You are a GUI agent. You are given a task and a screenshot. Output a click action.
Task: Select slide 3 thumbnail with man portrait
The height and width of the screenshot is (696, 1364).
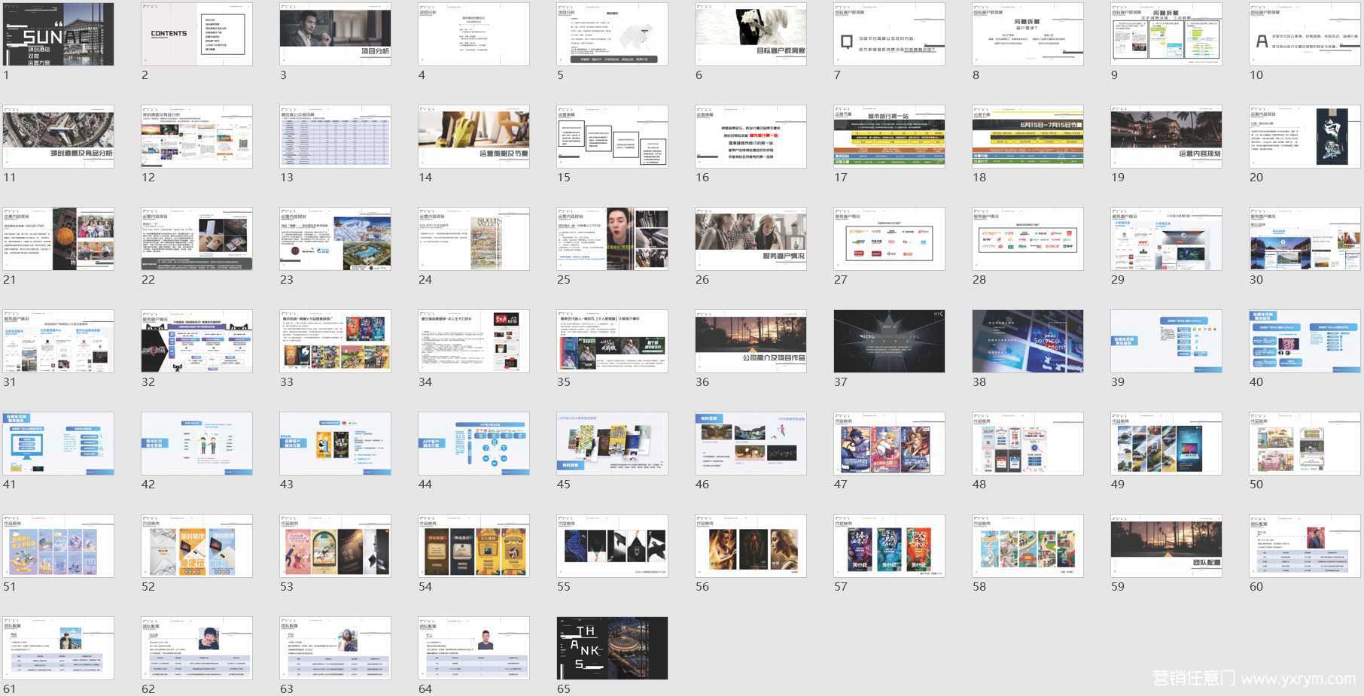click(x=336, y=34)
